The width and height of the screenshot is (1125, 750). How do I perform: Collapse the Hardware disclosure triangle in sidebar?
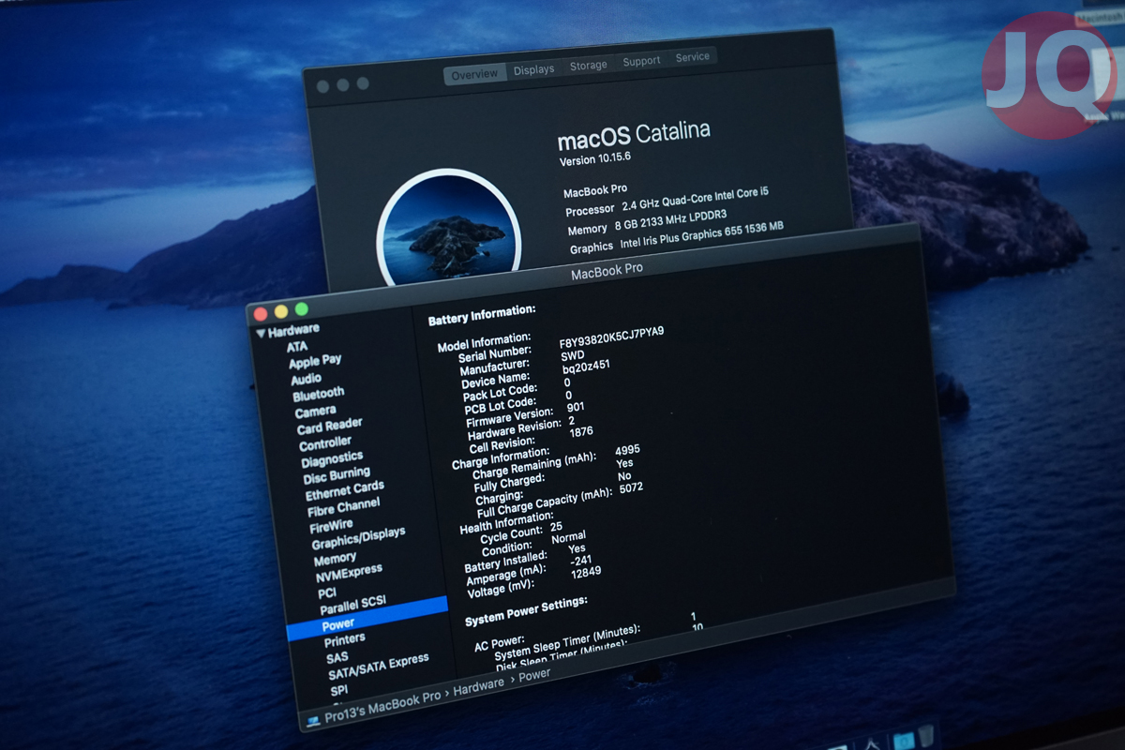tap(260, 334)
